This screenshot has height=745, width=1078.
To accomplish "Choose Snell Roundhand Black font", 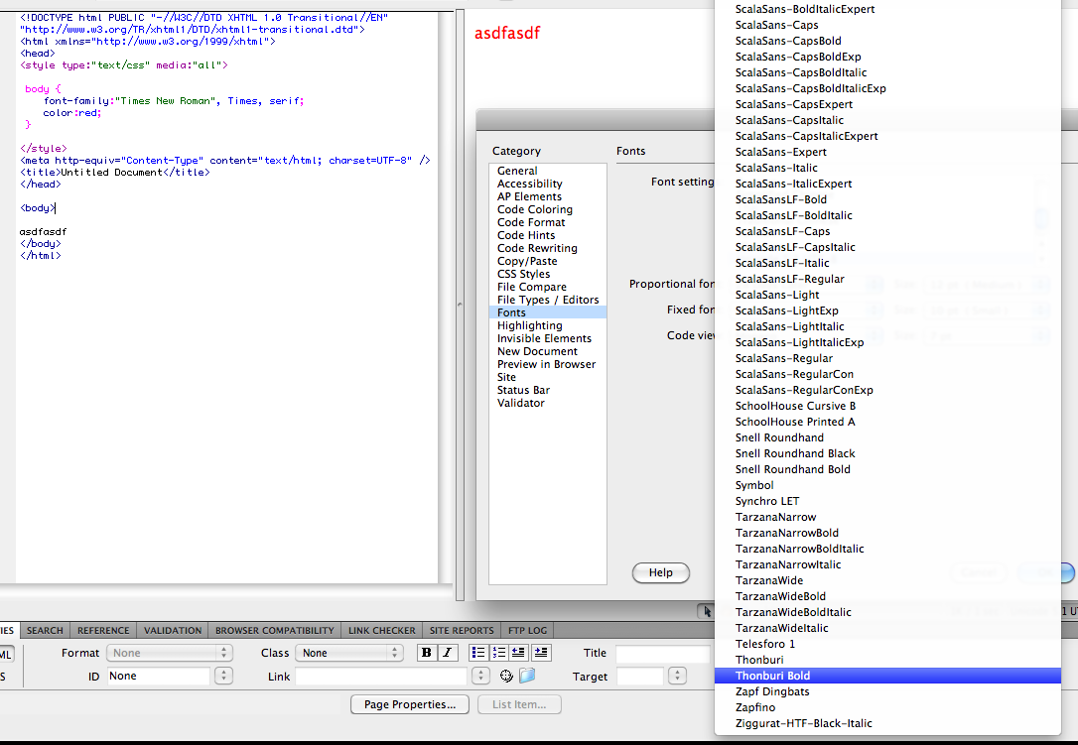I will coord(887,453).
